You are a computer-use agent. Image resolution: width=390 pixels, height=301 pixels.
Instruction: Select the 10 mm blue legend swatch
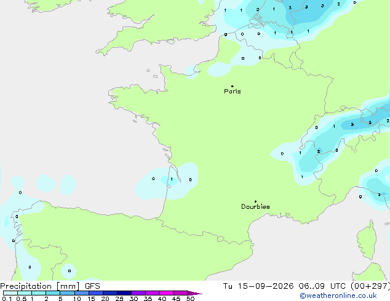[82, 293]
